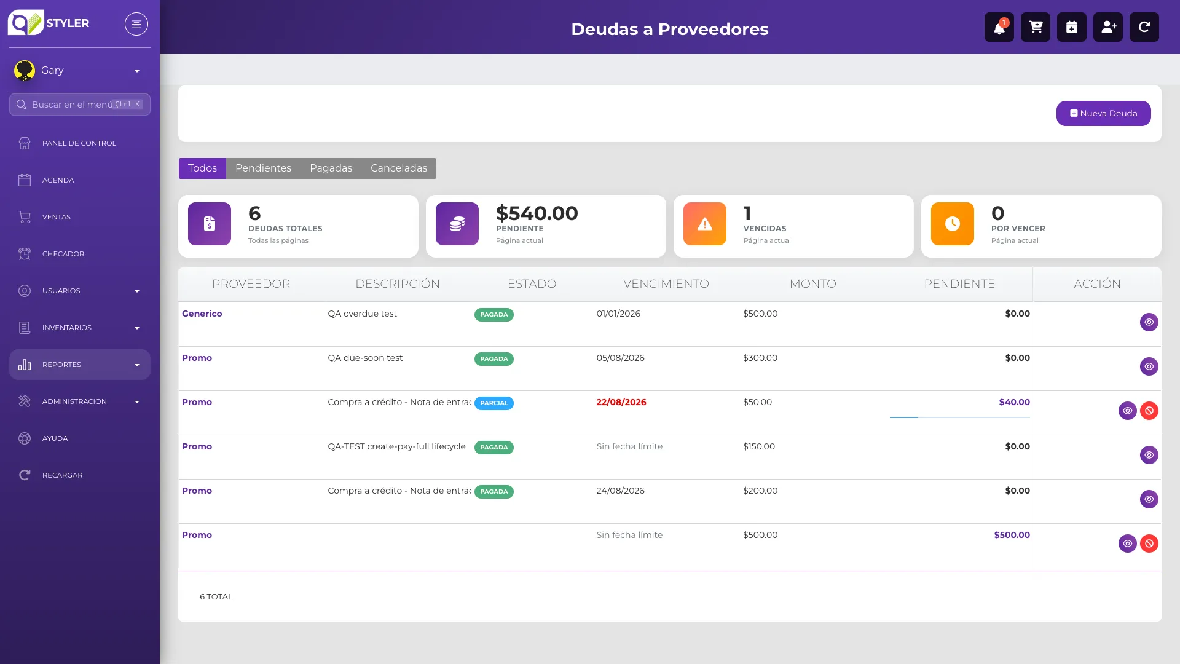The image size is (1180, 664).
Task: Open Promo provider of QA due-soon test
Action: 197,358
